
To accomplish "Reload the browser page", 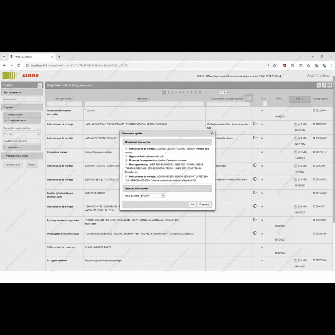I will coord(19,65).
